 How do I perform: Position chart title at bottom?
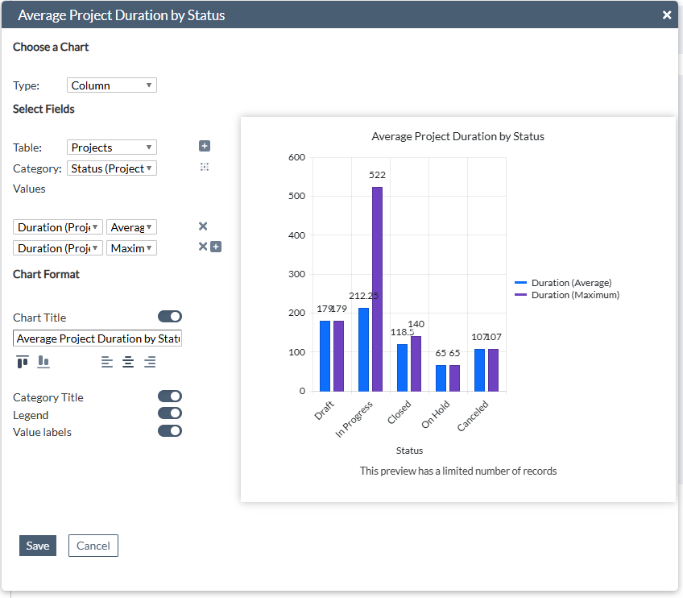(x=43, y=362)
